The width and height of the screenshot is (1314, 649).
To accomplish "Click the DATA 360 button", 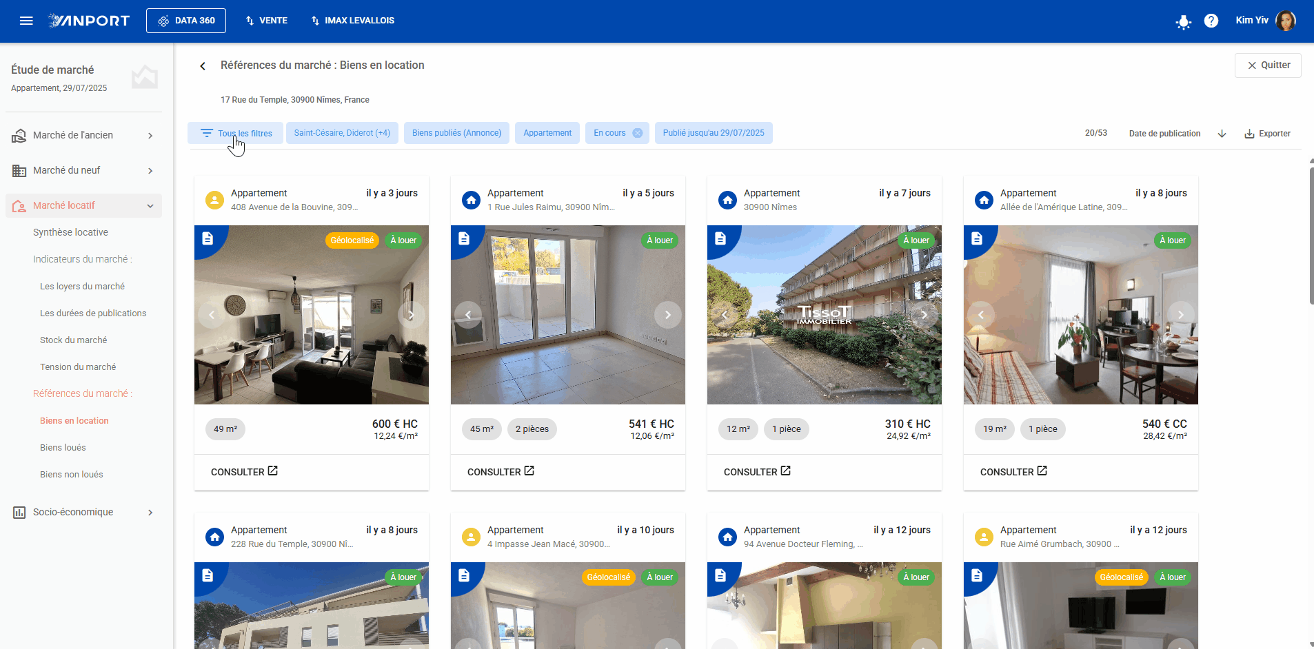I will pyautogui.click(x=186, y=21).
